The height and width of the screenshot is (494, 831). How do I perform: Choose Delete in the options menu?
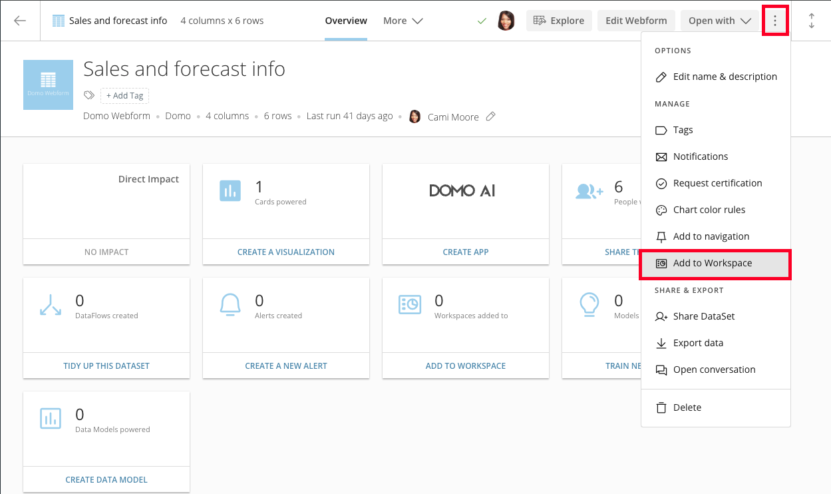(716, 407)
